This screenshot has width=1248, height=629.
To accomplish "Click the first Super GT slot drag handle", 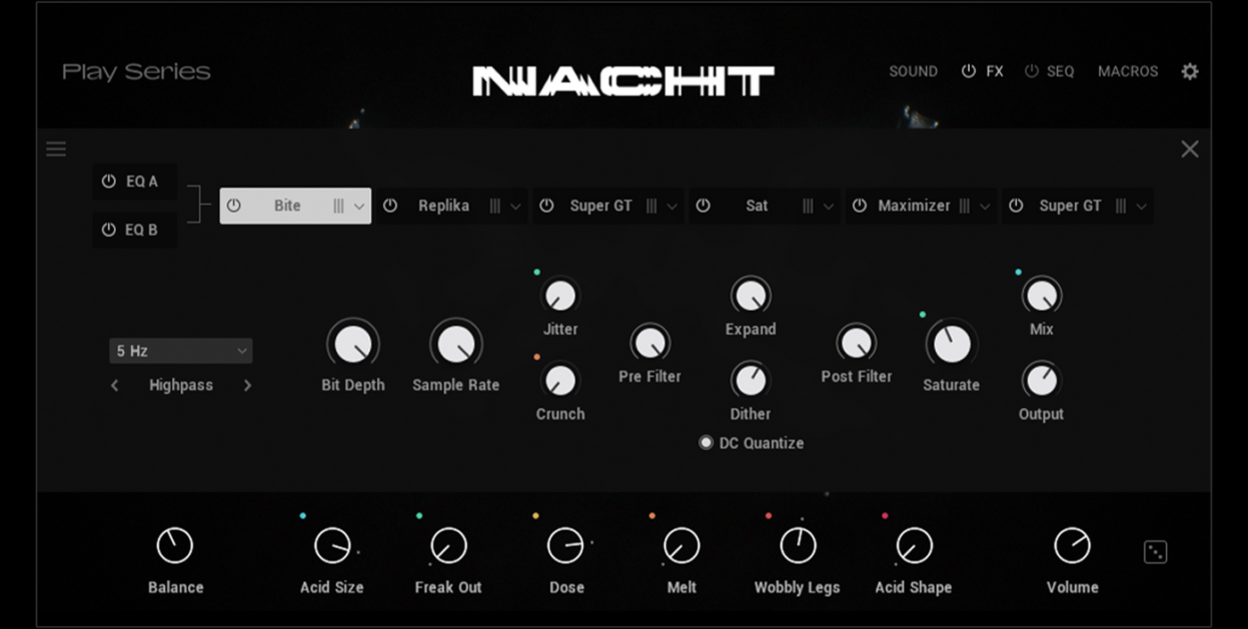I will pos(652,206).
